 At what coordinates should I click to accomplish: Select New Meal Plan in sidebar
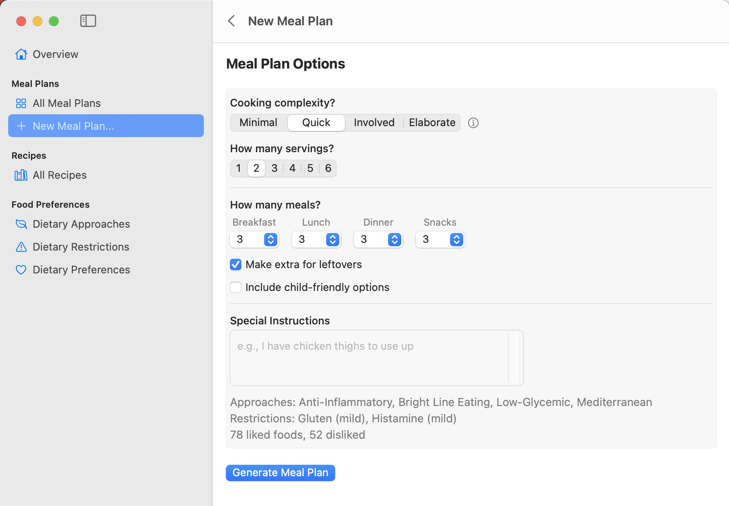coord(73,126)
